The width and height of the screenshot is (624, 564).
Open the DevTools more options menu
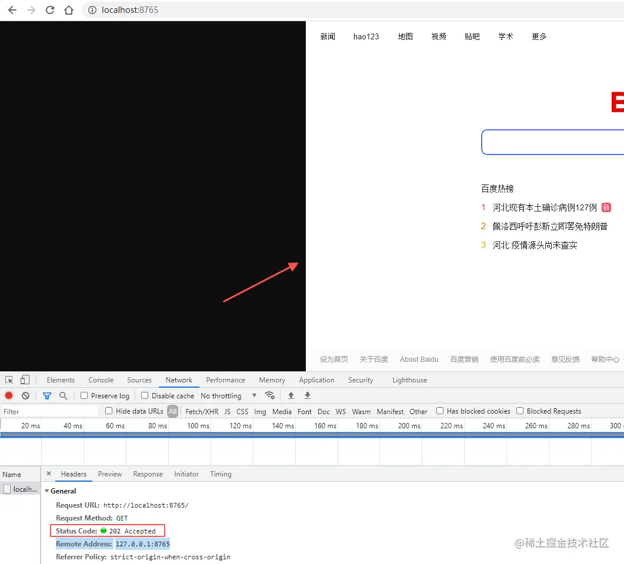(619, 380)
